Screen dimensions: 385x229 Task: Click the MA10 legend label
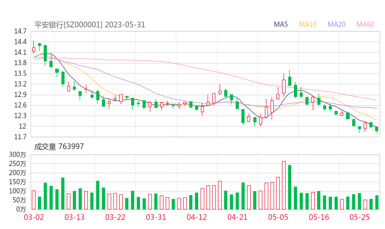pos(307,24)
